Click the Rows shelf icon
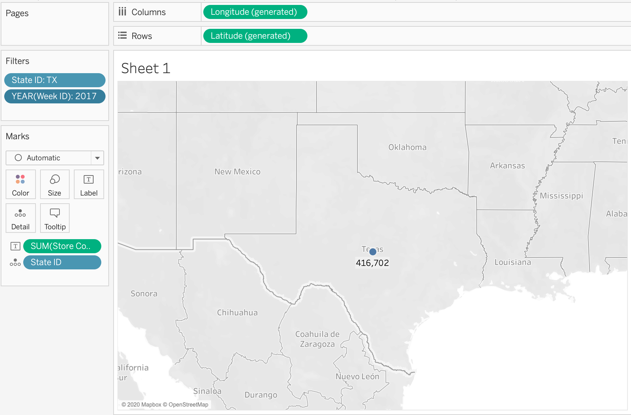 point(122,35)
